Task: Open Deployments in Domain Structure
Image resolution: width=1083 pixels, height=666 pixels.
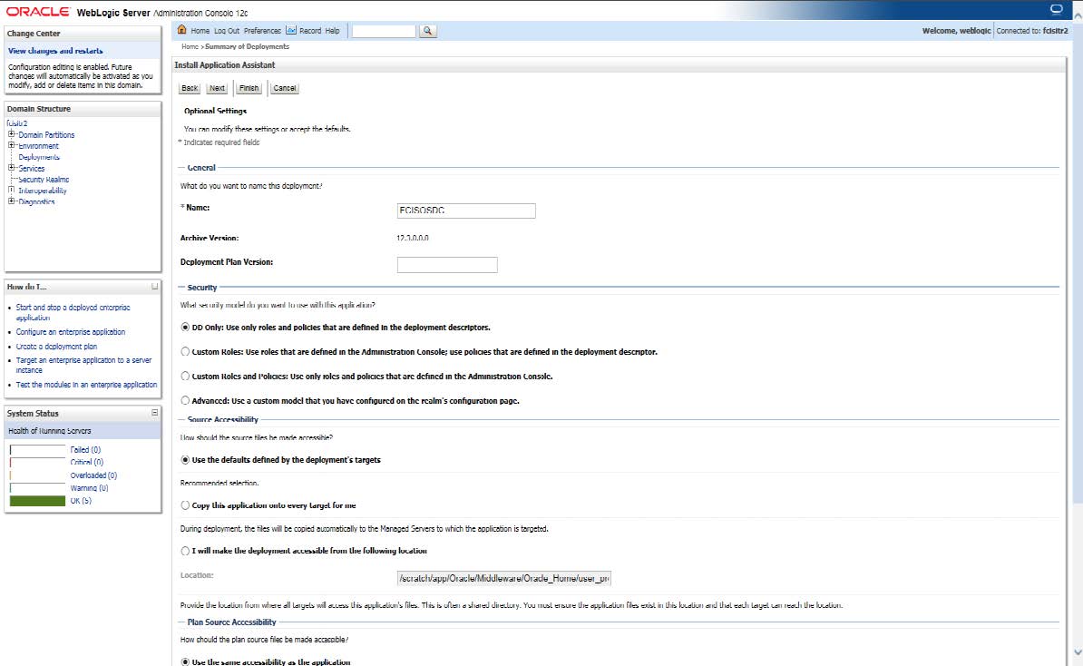Action: click(39, 157)
